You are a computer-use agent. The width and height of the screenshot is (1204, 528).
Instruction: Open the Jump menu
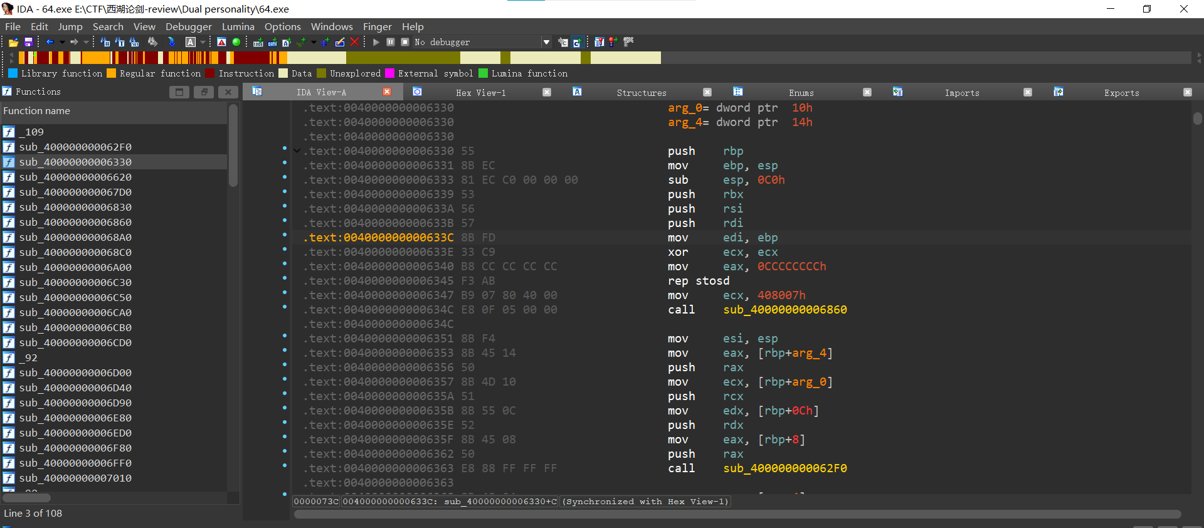[x=70, y=26]
